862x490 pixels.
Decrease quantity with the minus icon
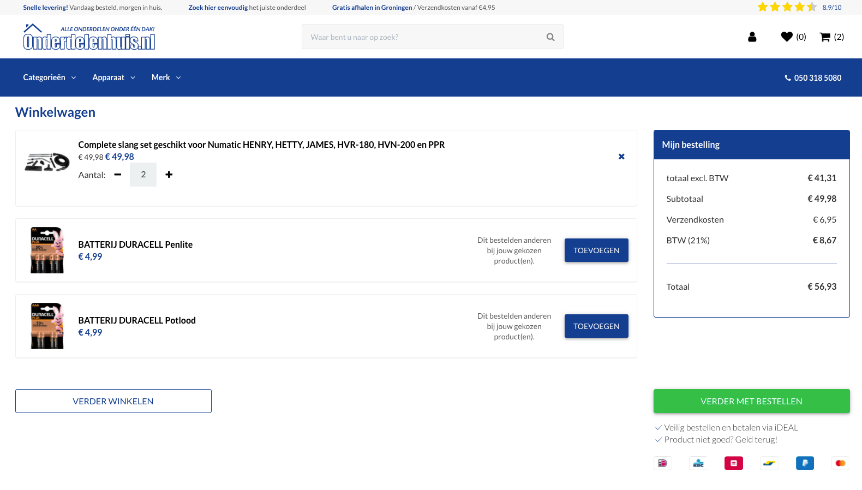coord(118,175)
